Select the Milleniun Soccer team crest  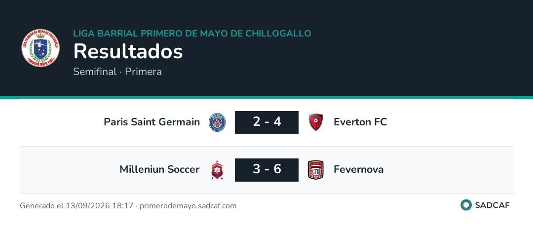(x=217, y=170)
